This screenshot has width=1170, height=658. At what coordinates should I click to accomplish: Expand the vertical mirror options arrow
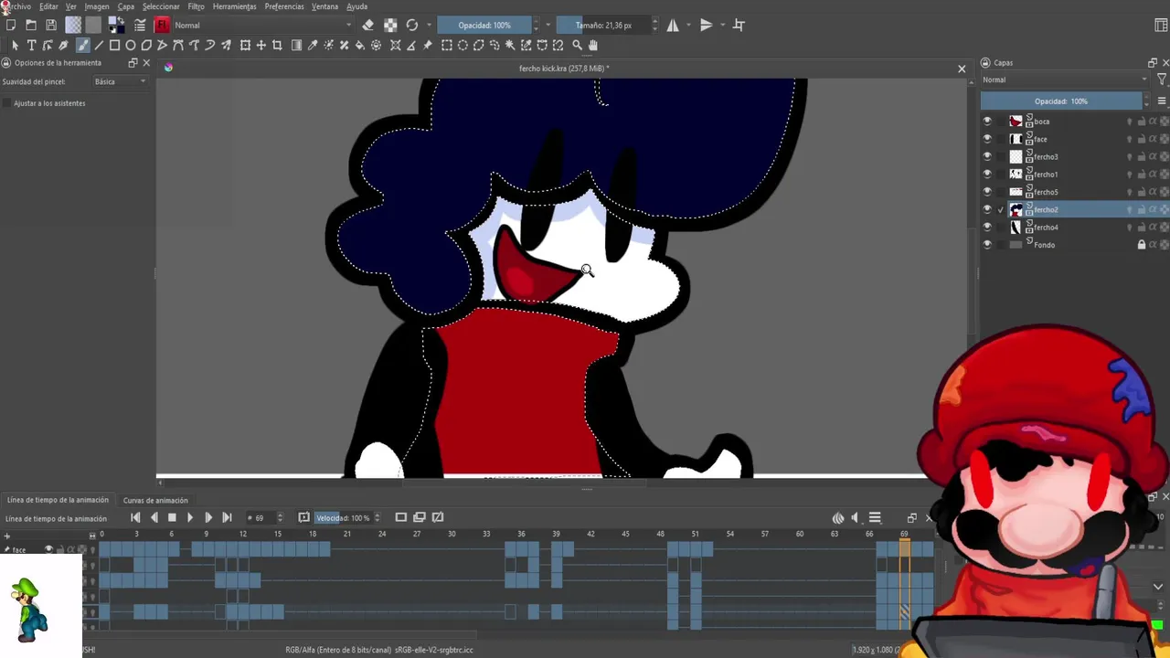tap(722, 25)
